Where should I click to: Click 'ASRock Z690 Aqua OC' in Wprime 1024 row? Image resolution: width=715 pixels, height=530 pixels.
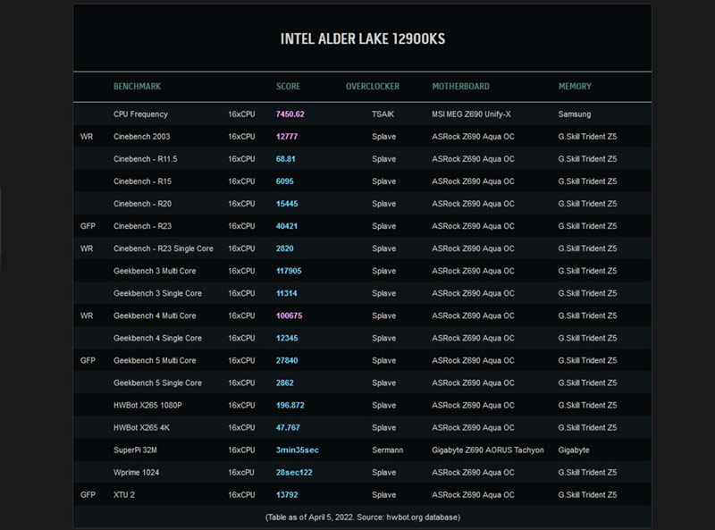tap(473, 472)
